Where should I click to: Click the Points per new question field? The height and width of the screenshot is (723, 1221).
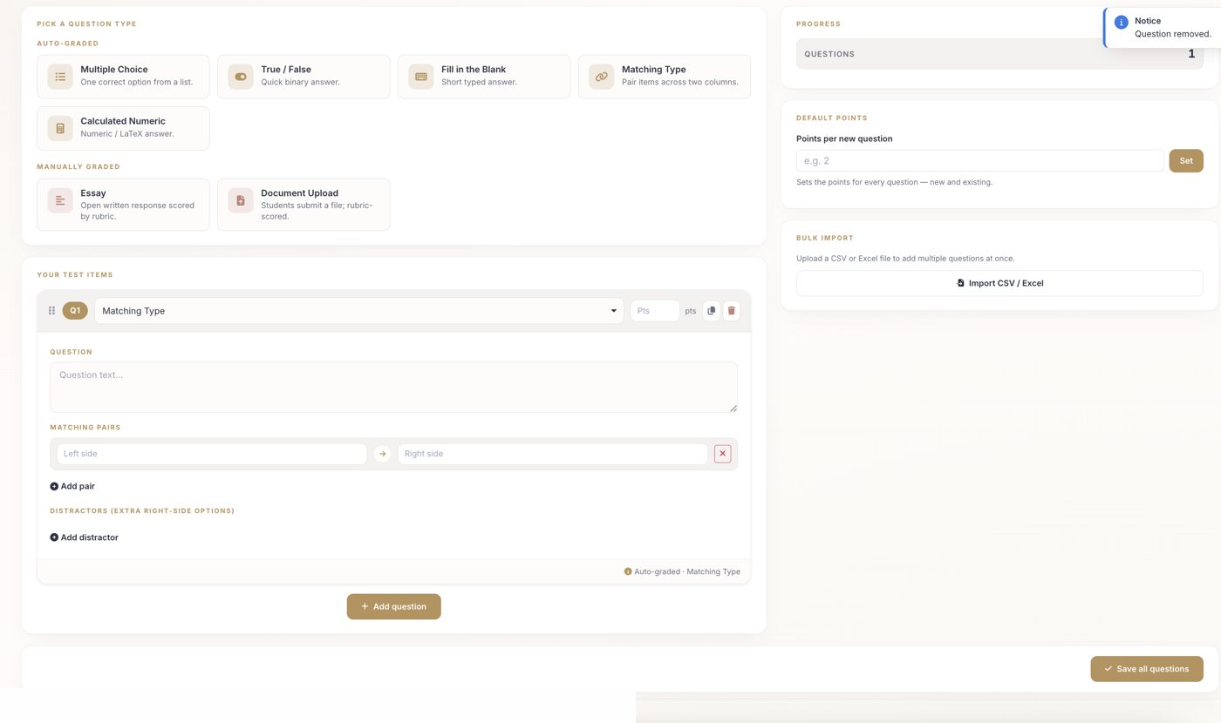[979, 160]
